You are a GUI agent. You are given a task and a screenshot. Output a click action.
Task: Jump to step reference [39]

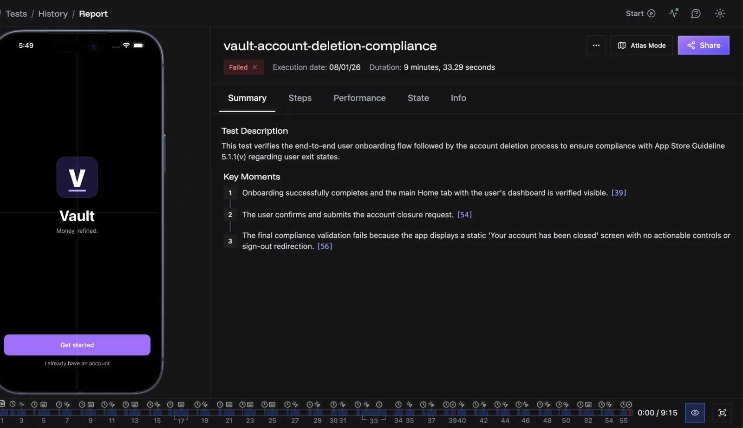coord(619,193)
